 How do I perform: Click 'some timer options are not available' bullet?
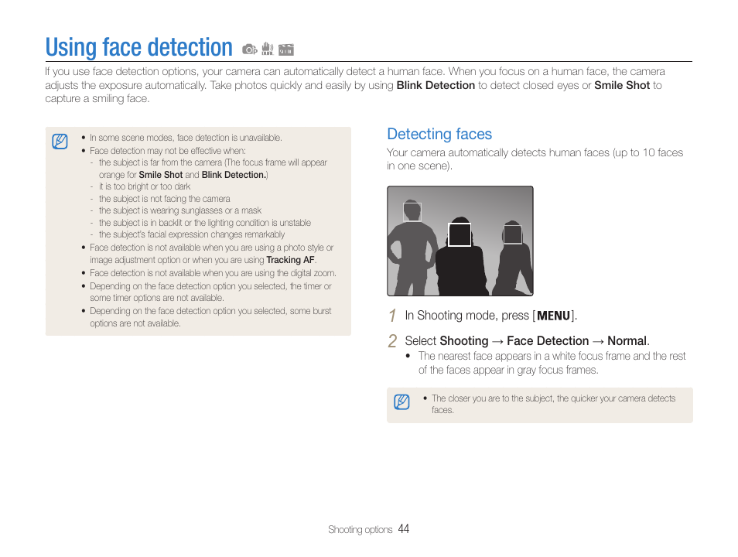pos(210,292)
